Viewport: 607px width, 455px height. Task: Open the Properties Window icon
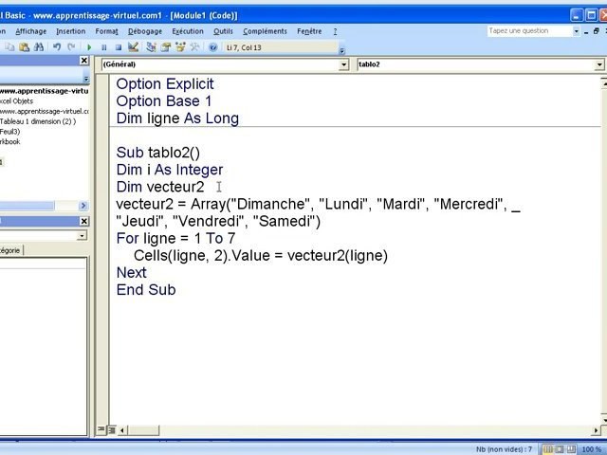(x=166, y=47)
